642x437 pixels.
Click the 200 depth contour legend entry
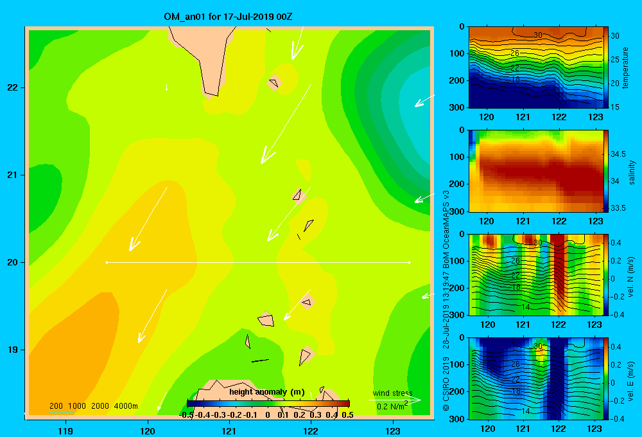(56, 406)
